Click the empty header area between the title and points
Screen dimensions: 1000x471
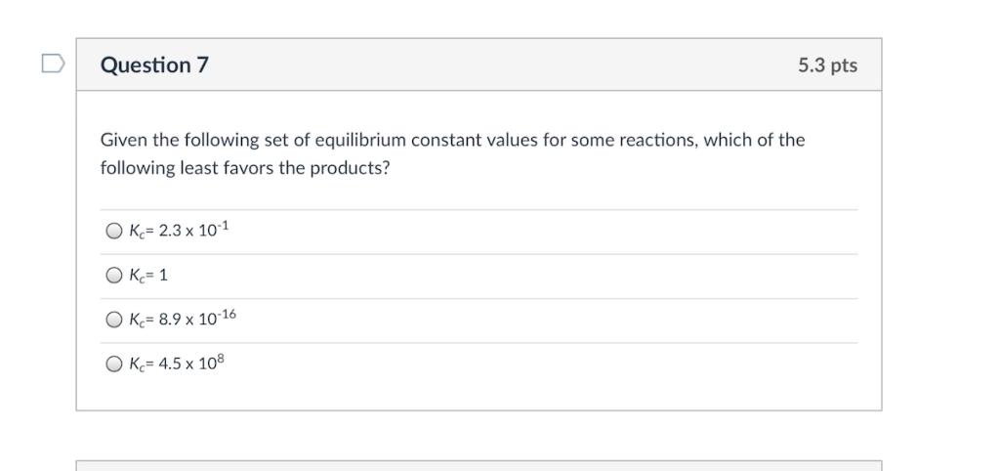click(x=488, y=65)
